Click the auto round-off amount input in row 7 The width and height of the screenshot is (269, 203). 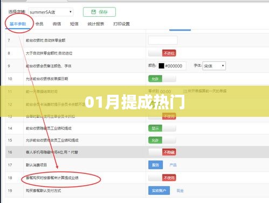[x=163, y=40]
